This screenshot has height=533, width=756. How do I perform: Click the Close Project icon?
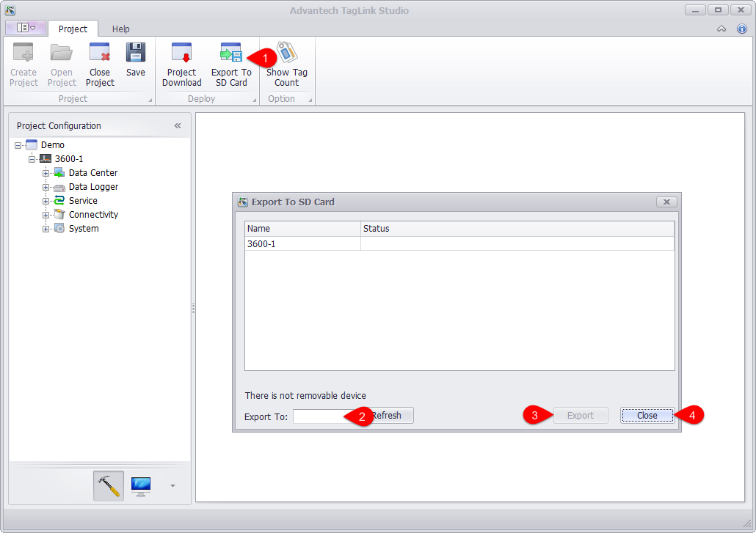[x=100, y=55]
